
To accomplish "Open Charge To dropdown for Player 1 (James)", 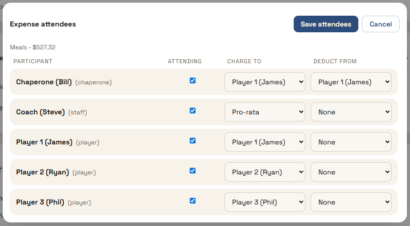I will [265, 142].
